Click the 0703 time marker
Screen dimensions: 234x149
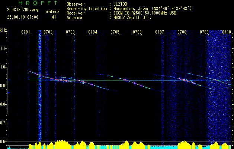[x=70, y=32]
